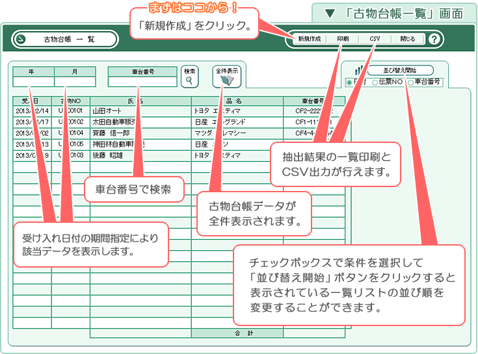This screenshot has height=354, width=478.
Task: Click the 受入日 column header
Action: click(33, 101)
